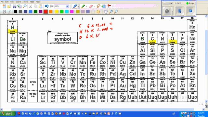Open a note using the folder icon
The image size is (208, 117).
(9, 6)
